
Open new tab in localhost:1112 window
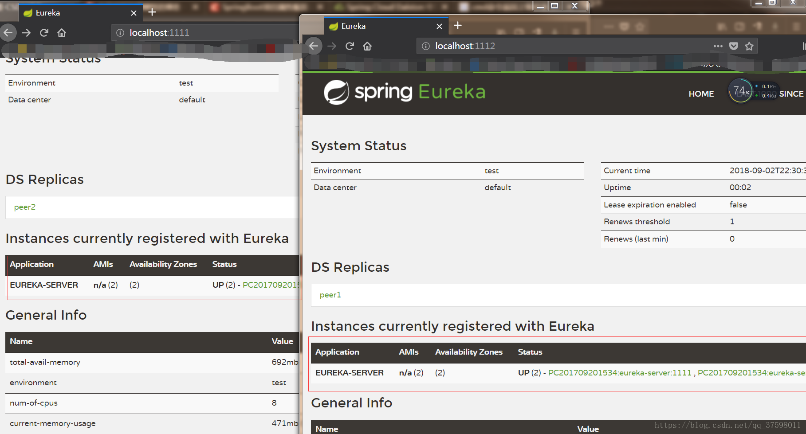point(458,26)
